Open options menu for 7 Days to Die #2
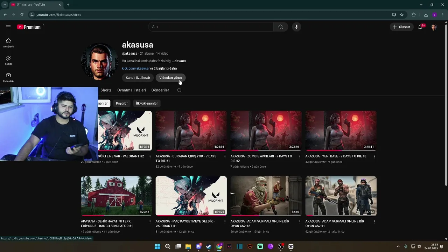448x252 pixels. tap(300, 156)
